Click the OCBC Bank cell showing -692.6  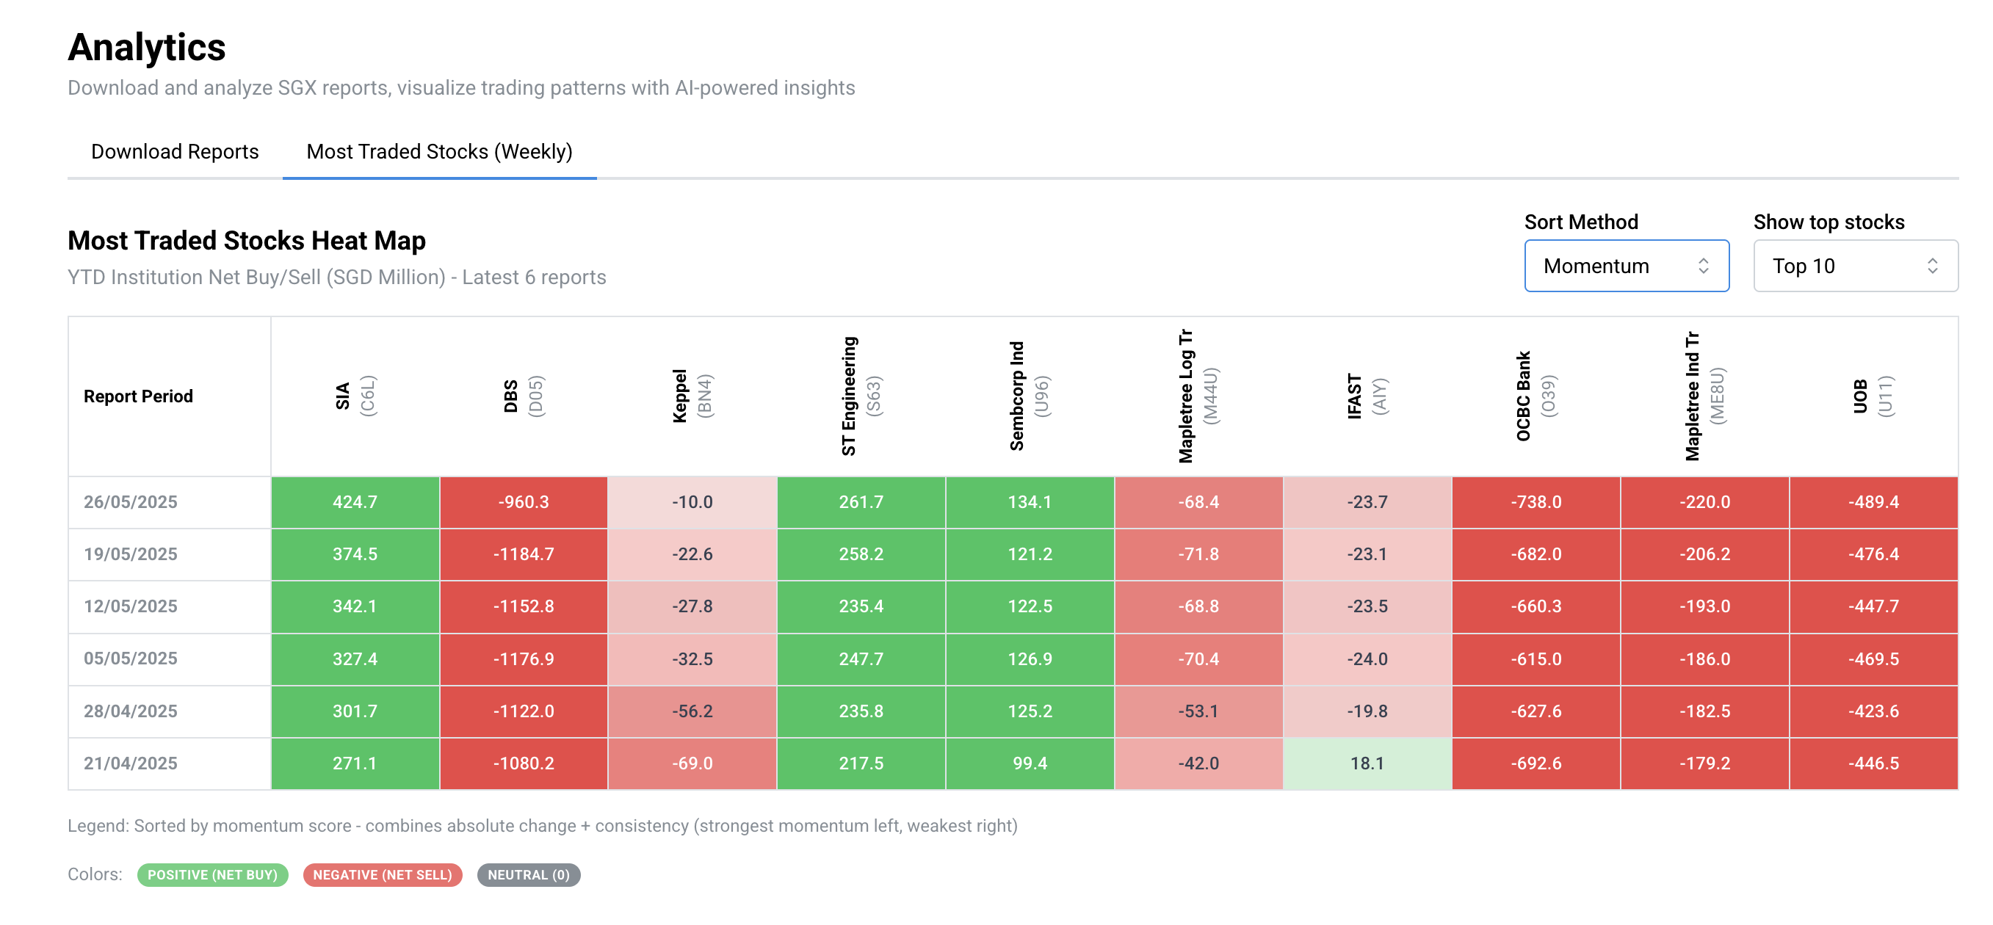coord(1536,763)
